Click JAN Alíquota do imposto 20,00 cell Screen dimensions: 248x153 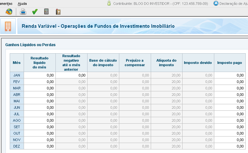click(167, 75)
